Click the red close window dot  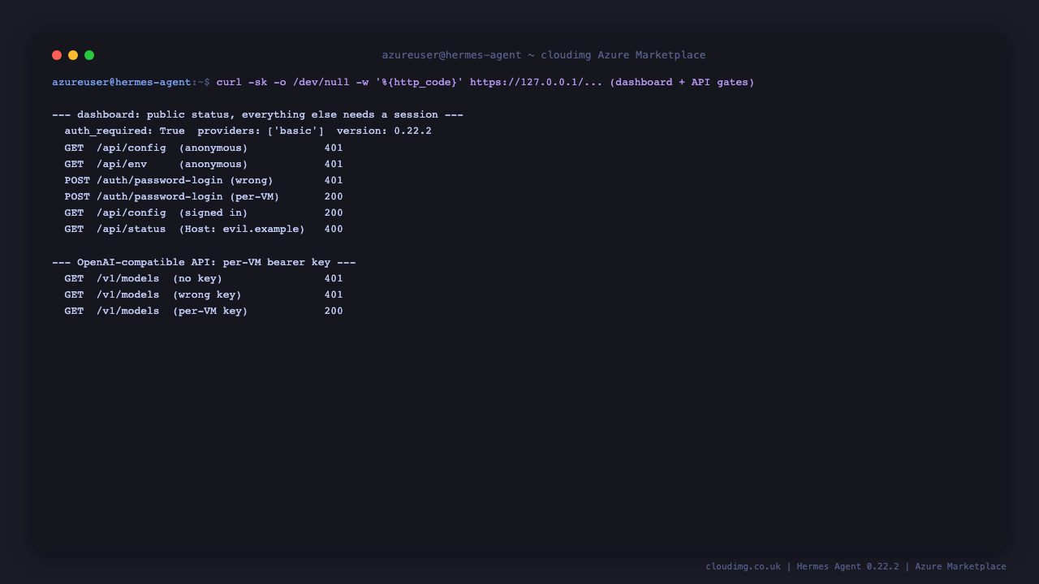[57, 55]
